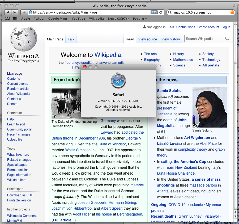239x224 pixels.
Task: Click the Wallis Simpson link
Action: (78, 150)
